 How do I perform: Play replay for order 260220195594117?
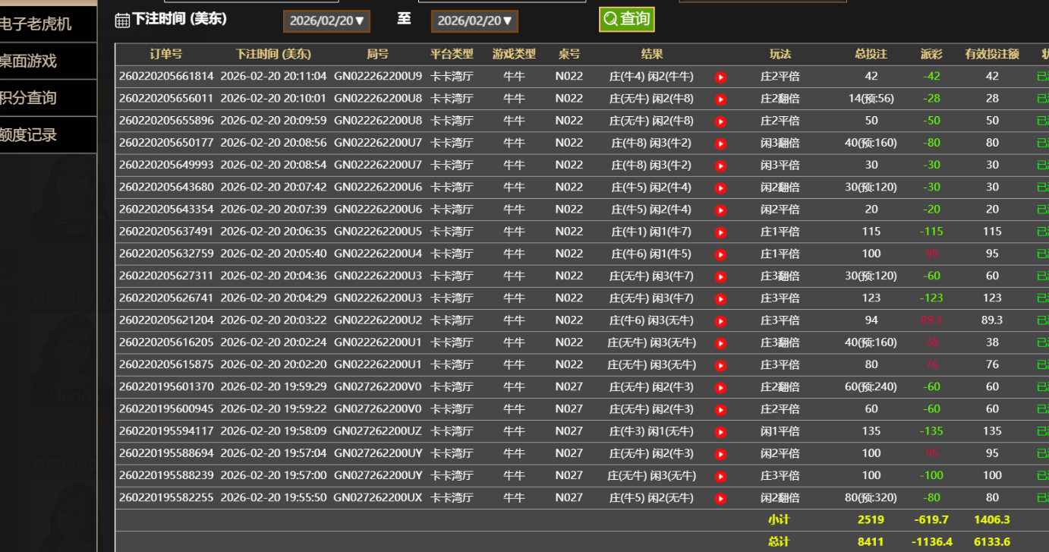tap(720, 432)
